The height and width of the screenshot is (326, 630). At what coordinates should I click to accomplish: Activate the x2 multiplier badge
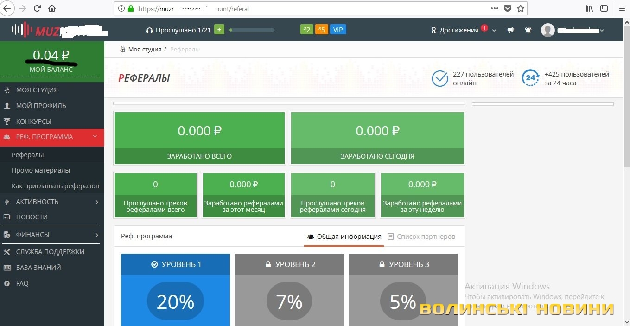(306, 30)
